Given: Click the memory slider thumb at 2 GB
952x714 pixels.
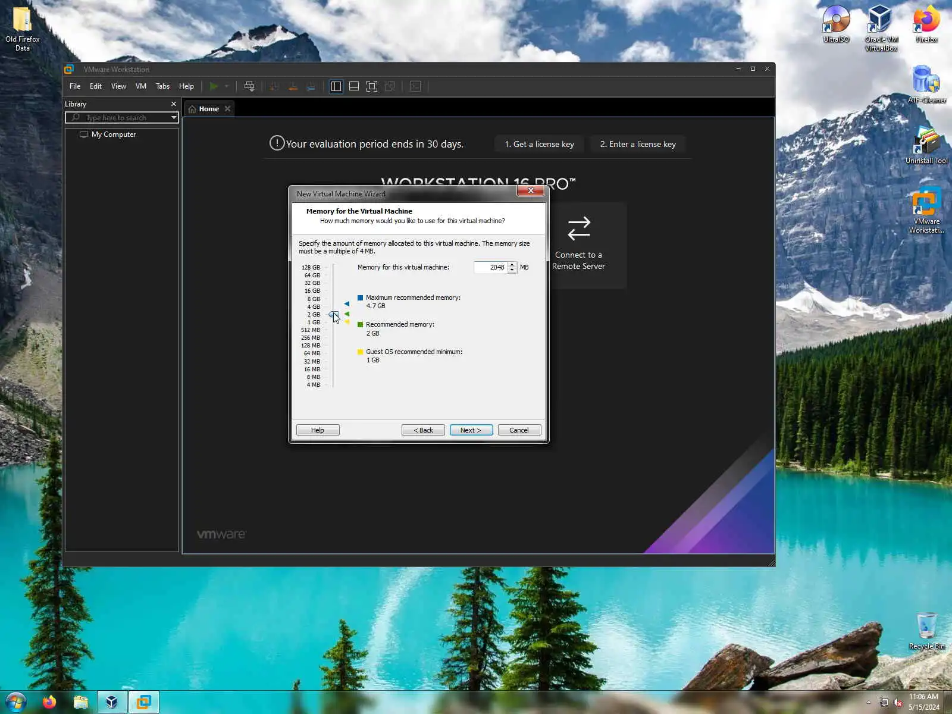Looking at the screenshot, I should [x=334, y=314].
